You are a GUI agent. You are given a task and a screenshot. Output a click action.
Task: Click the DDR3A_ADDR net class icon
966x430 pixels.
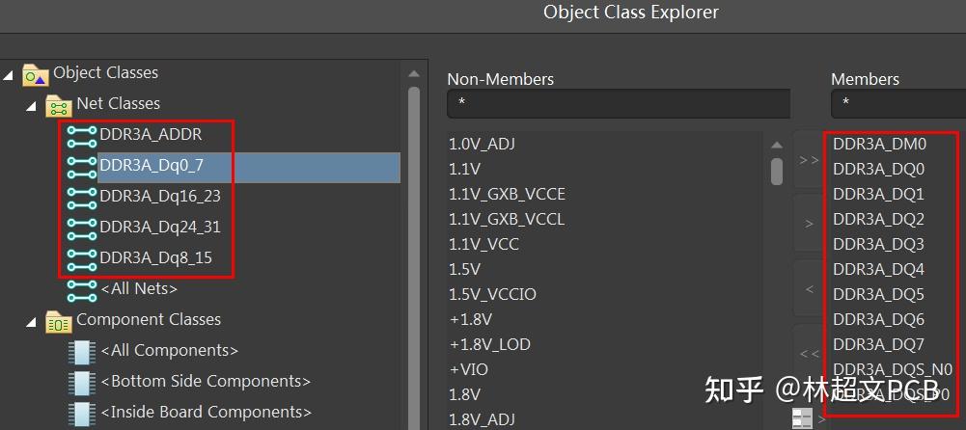coord(81,134)
